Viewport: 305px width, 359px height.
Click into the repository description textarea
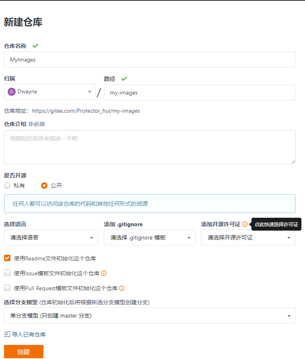click(150, 147)
